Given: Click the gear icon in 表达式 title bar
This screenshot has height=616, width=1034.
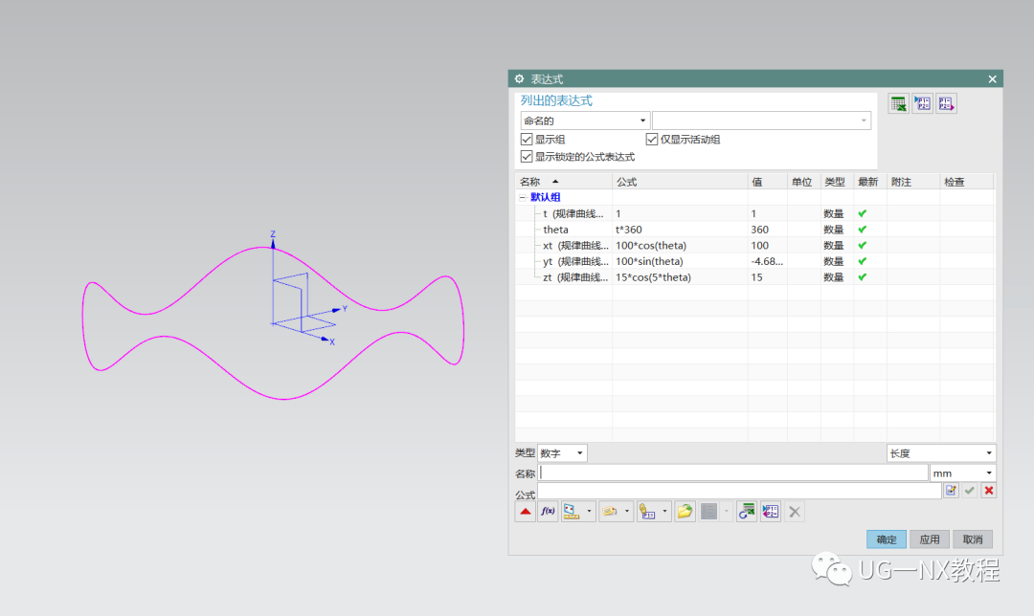Looking at the screenshot, I should [520, 79].
